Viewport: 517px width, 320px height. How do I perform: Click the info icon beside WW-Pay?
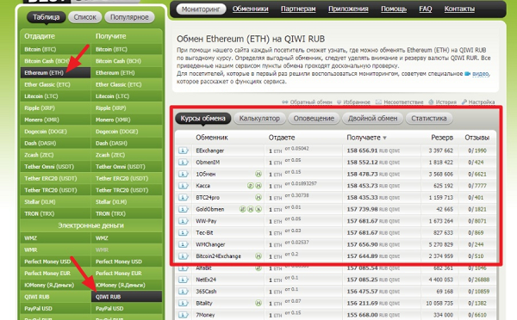183,221
